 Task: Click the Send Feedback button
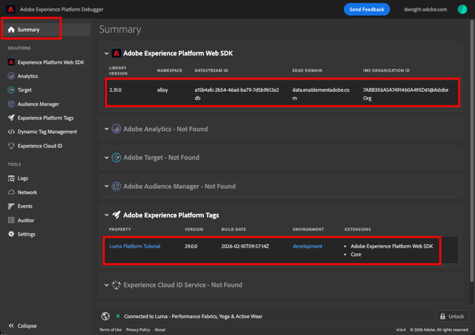367,9
